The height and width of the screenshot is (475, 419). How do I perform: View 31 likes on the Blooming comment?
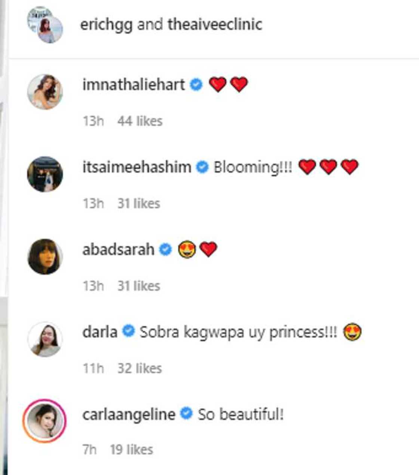(139, 204)
